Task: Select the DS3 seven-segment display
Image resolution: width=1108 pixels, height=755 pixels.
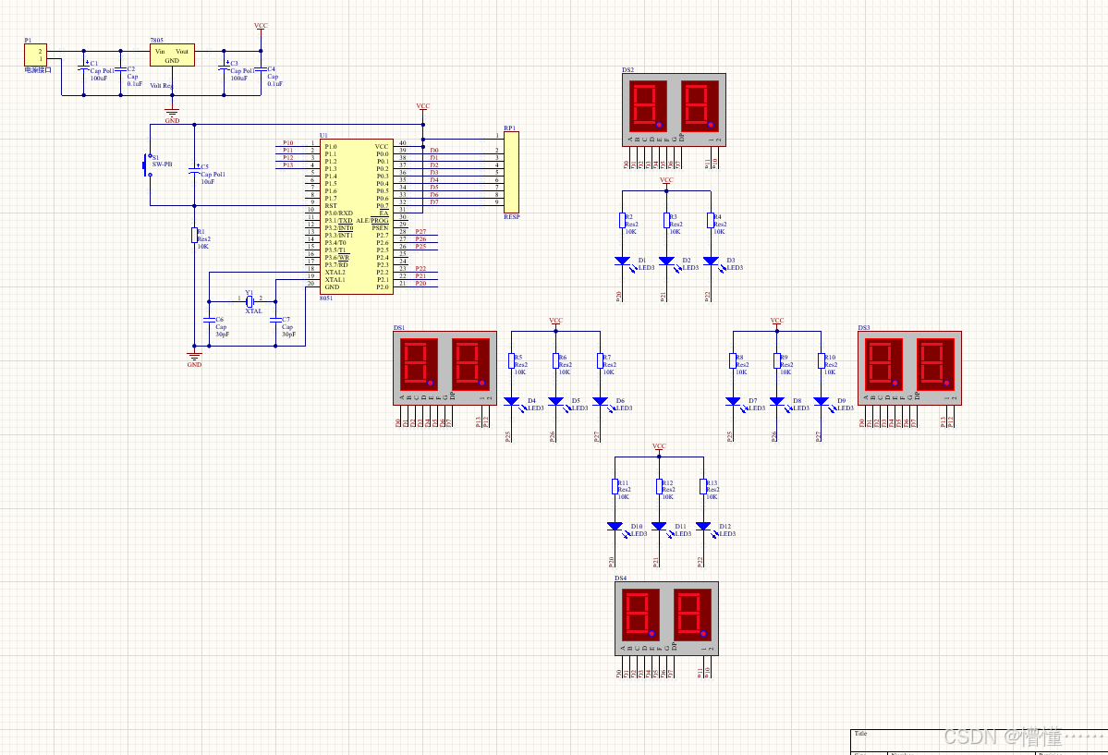Action: pyautogui.click(x=910, y=369)
